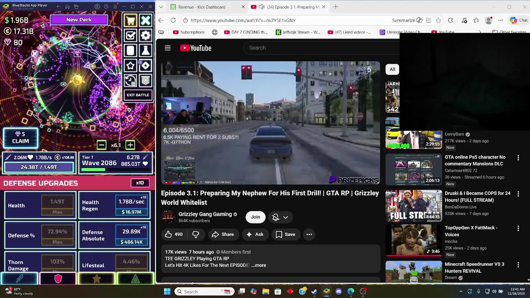This screenshot has height=298, width=530.
Task: Toggle the x10 upgrade multiplier
Action: [140, 183]
